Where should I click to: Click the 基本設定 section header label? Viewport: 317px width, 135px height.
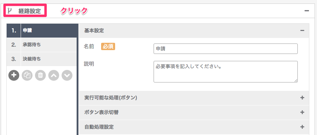(x=94, y=31)
